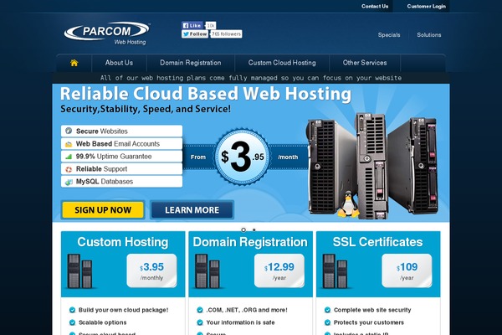The width and height of the screenshot is (502, 335).
Task: Open the Domain Registration nav item
Action: [x=191, y=63]
